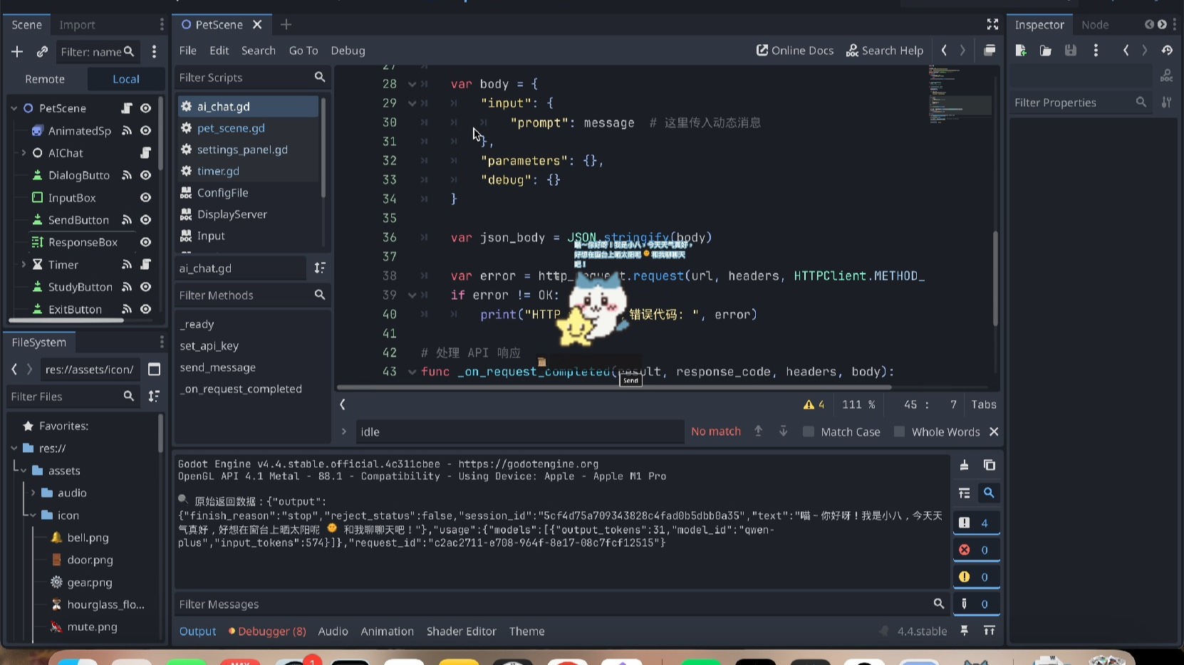The width and height of the screenshot is (1184, 665).
Task: Clear the Output log
Action: pyautogui.click(x=964, y=465)
